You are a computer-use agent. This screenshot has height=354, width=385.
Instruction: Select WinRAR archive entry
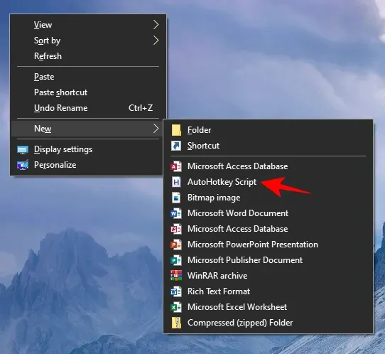pyautogui.click(x=268, y=276)
